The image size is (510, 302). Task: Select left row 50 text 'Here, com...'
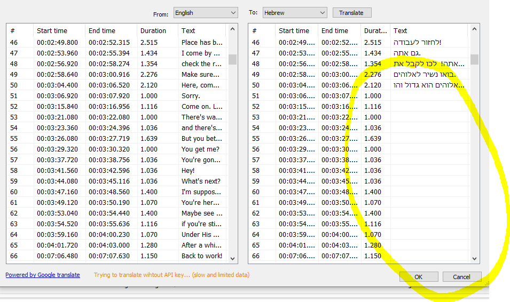coord(200,85)
